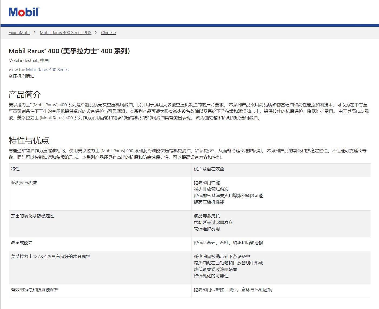Screen dimensions: 379x309
Task: Open Mobil Rarus 400 Series PDS breadcrumb
Action: tap(65, 33)
